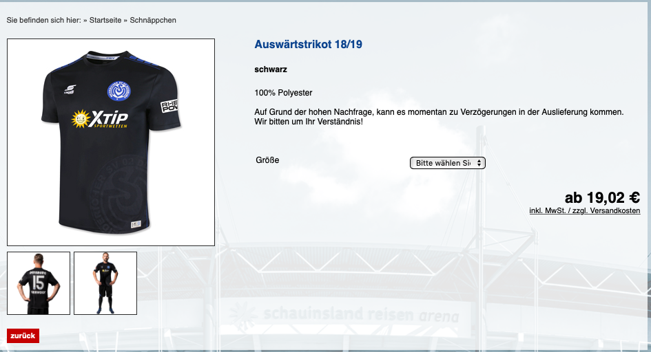Select the full-body player thumbnail
Image resolution: width=651 pixels, height=352 pixels.
(105, 283)
